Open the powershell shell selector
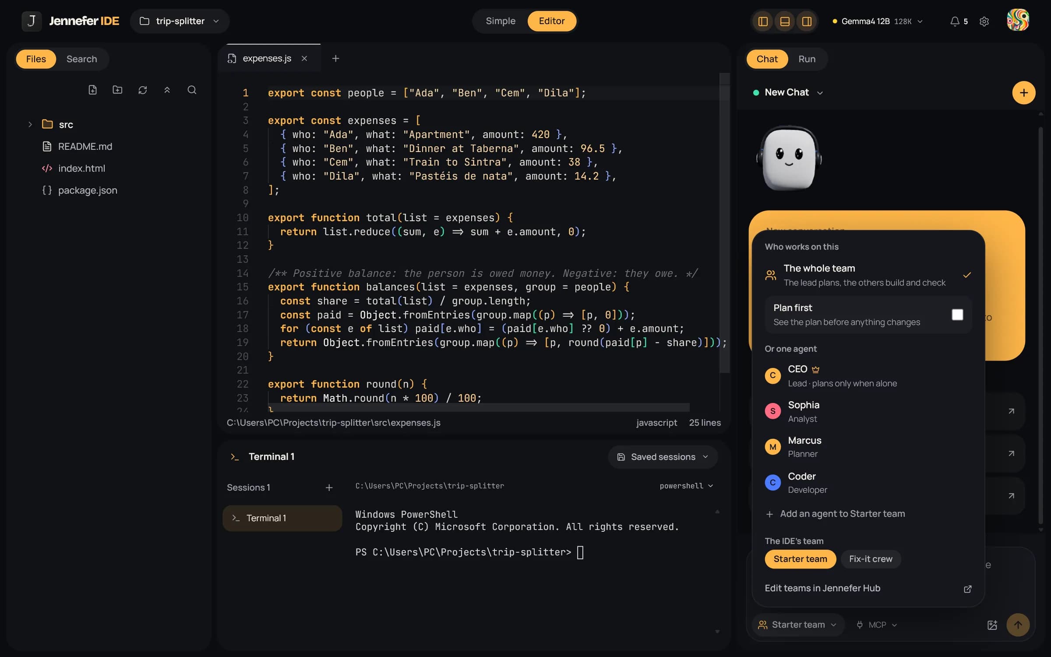Viewport: 1051px width, 657px height. [x=686, y=486]
